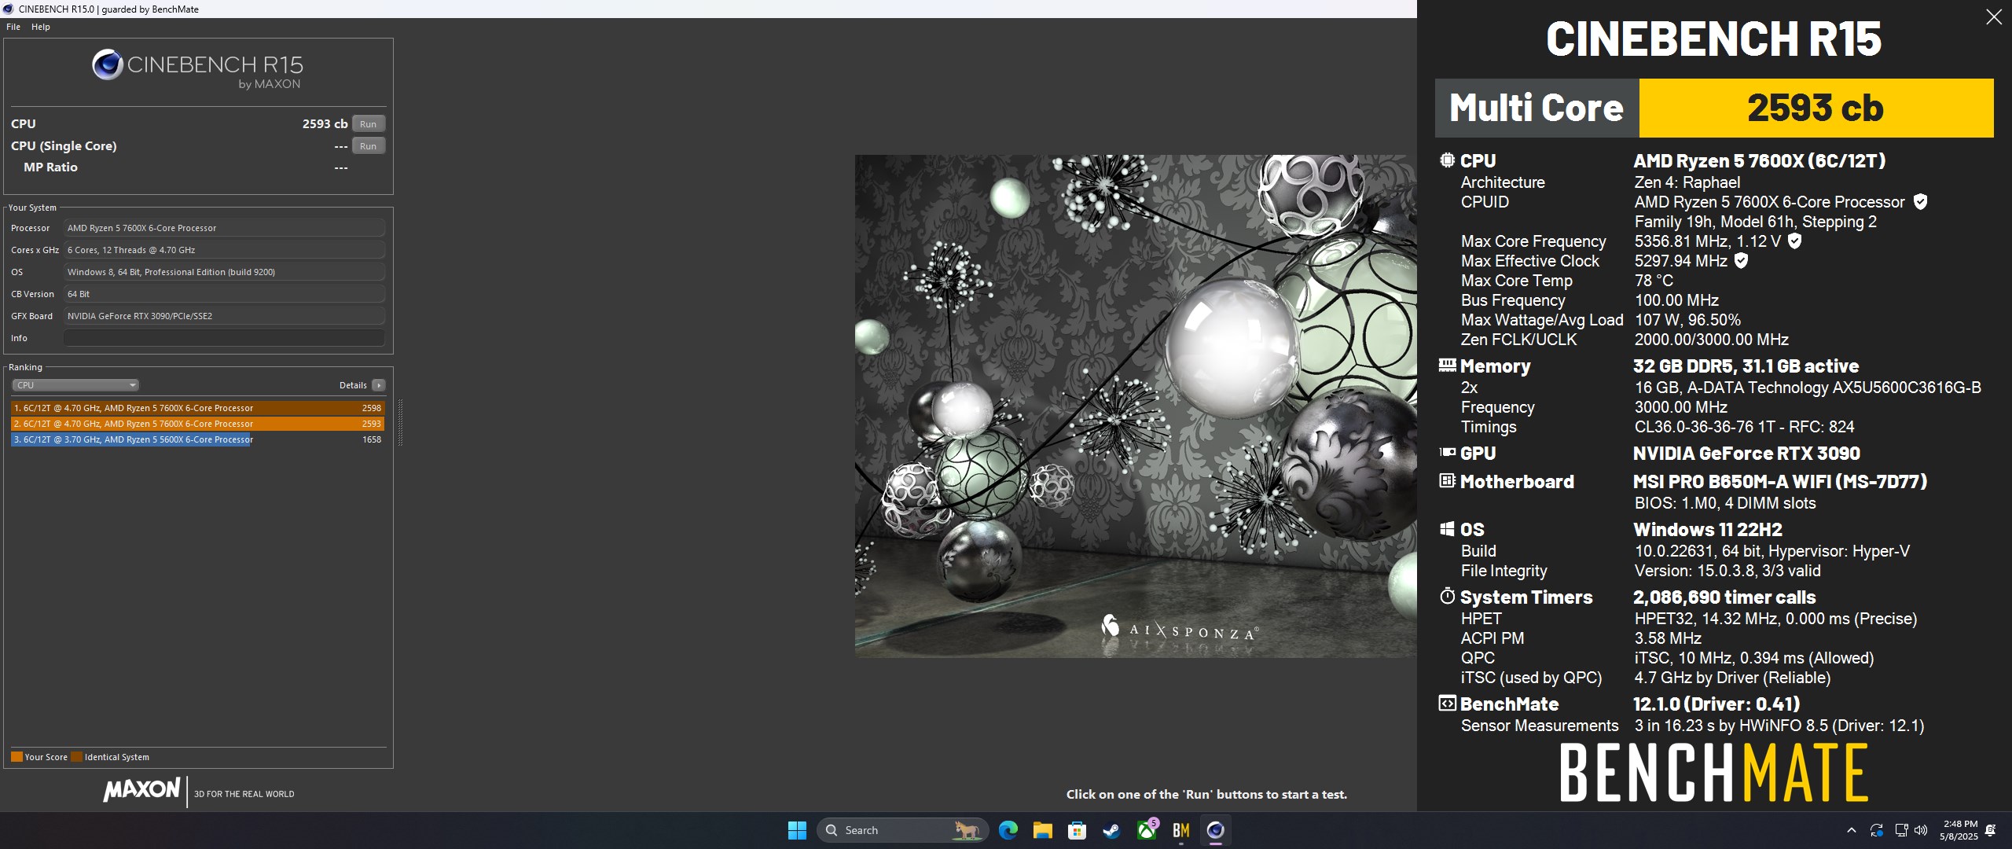Select ranking entry scoring 2598
This screenshot has width=2012, height=849.
pyautogui.click(x=197, y=408)
